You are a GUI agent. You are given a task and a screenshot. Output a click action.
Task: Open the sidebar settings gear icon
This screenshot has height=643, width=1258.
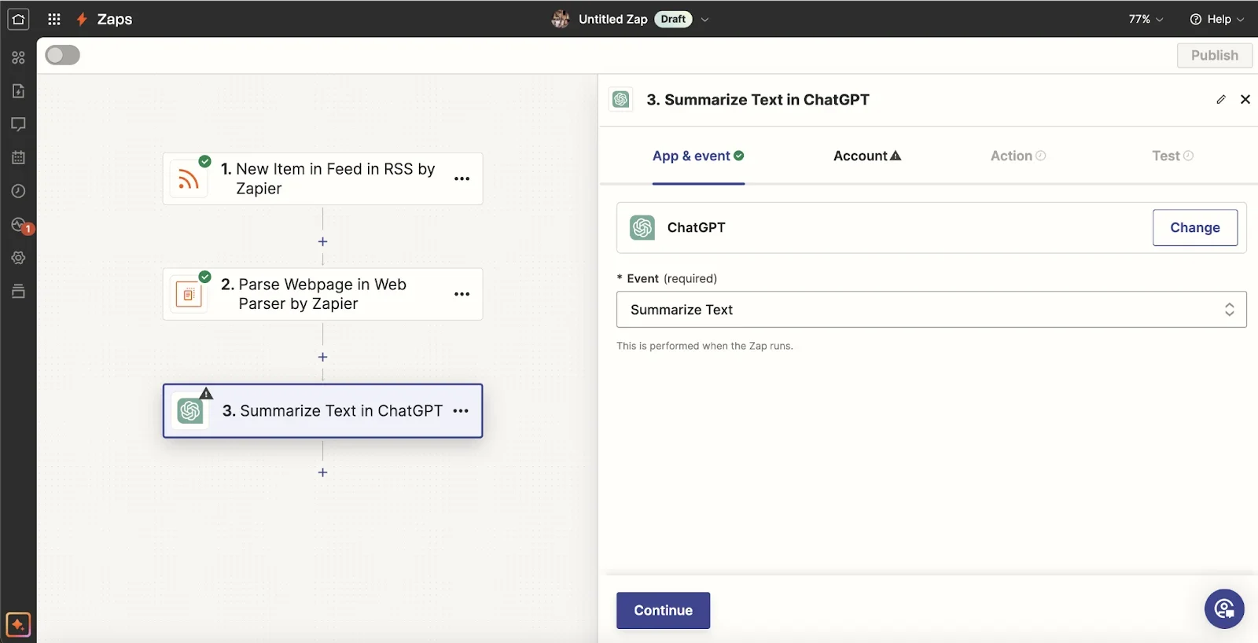(x=18, y=258)
